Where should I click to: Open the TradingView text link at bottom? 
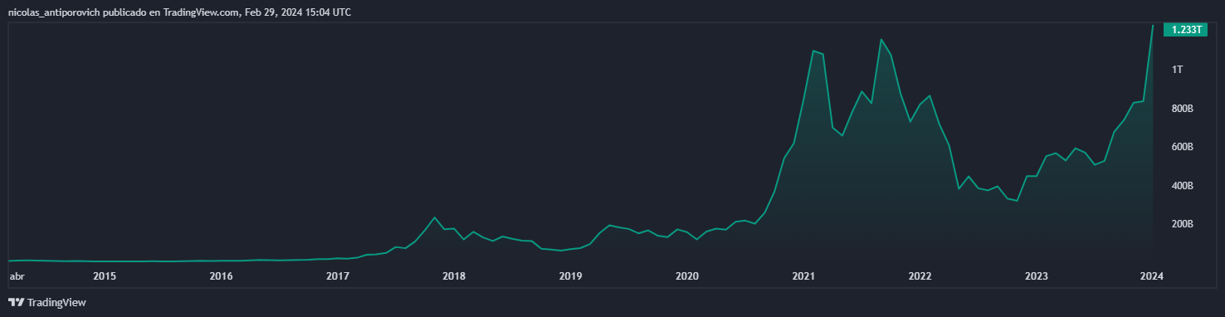[56, 303]
